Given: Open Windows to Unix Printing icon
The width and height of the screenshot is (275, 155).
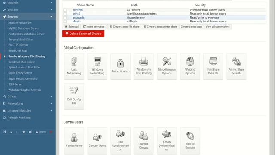Looking at the screenshot, I should click(144, 66).
